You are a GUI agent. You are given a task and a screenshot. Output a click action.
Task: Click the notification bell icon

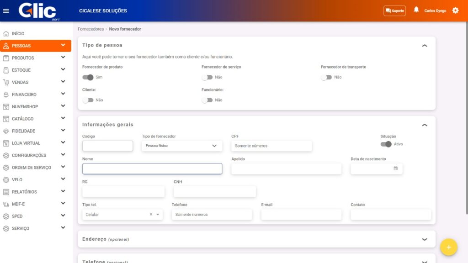coord(416,10)
